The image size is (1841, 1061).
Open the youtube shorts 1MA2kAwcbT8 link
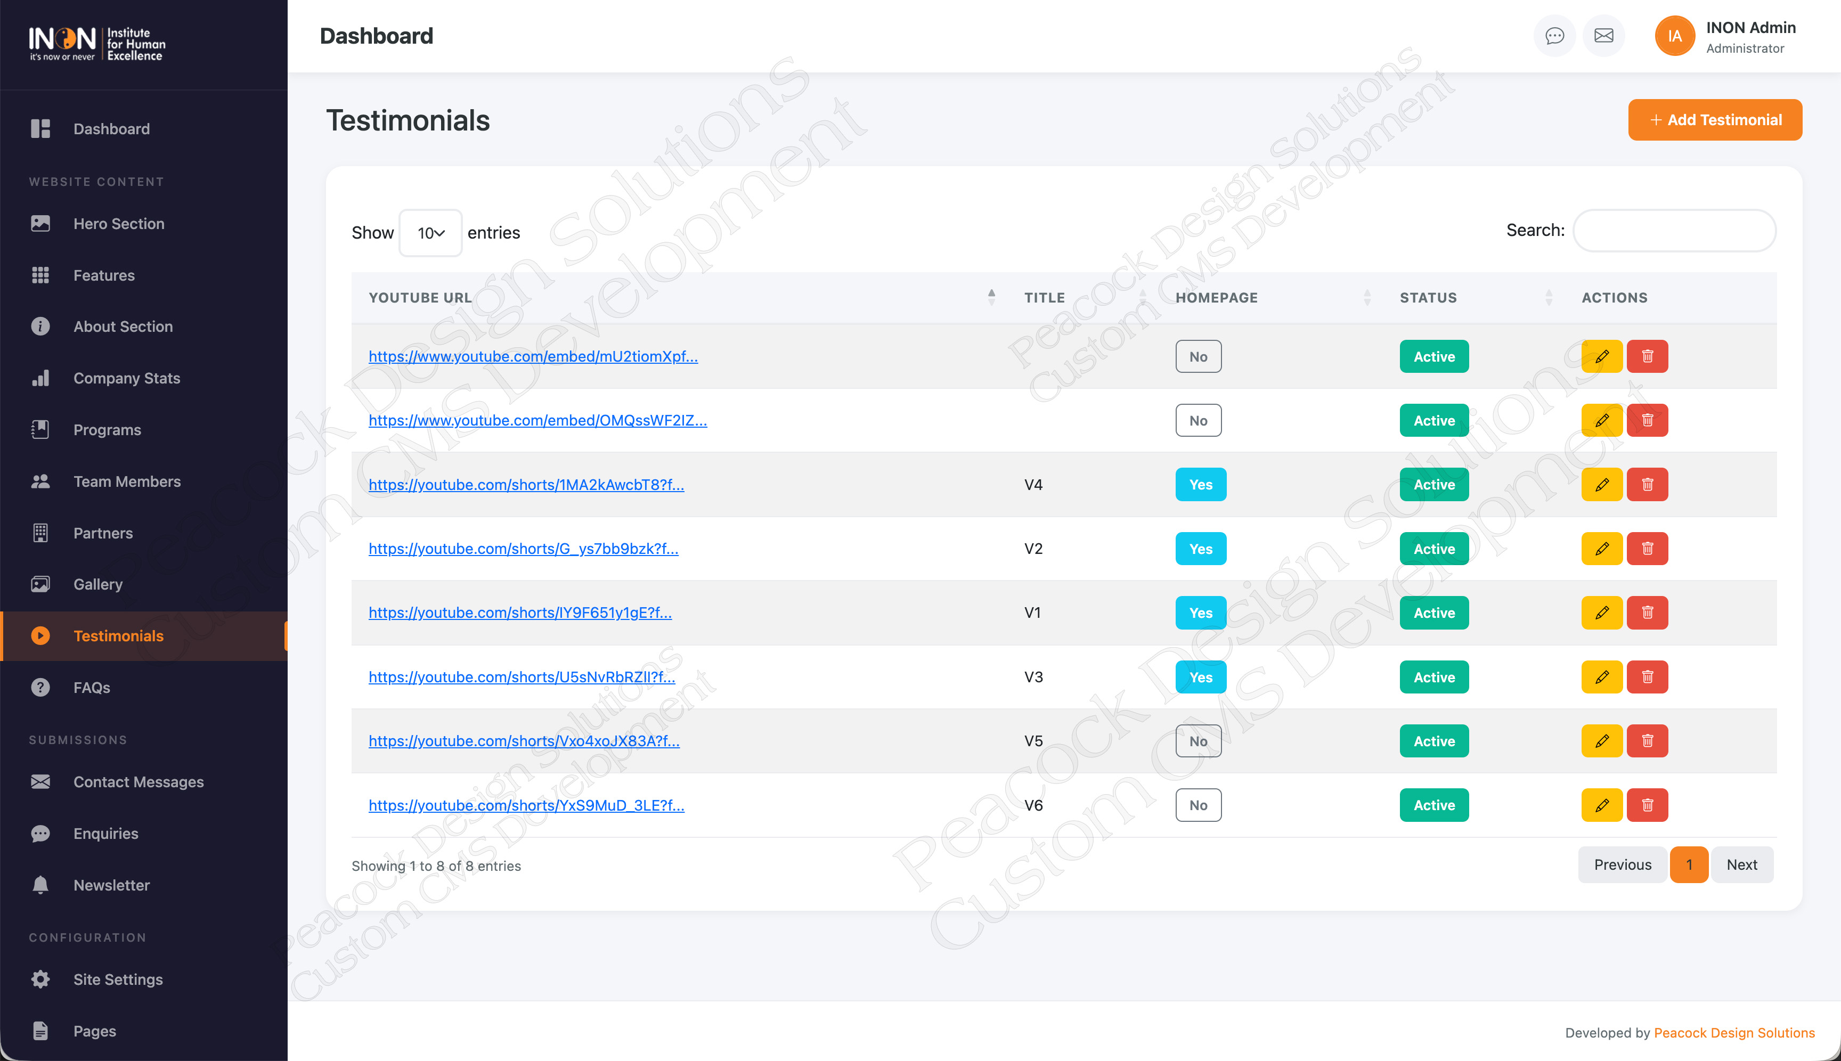click(x=526, y=485)
